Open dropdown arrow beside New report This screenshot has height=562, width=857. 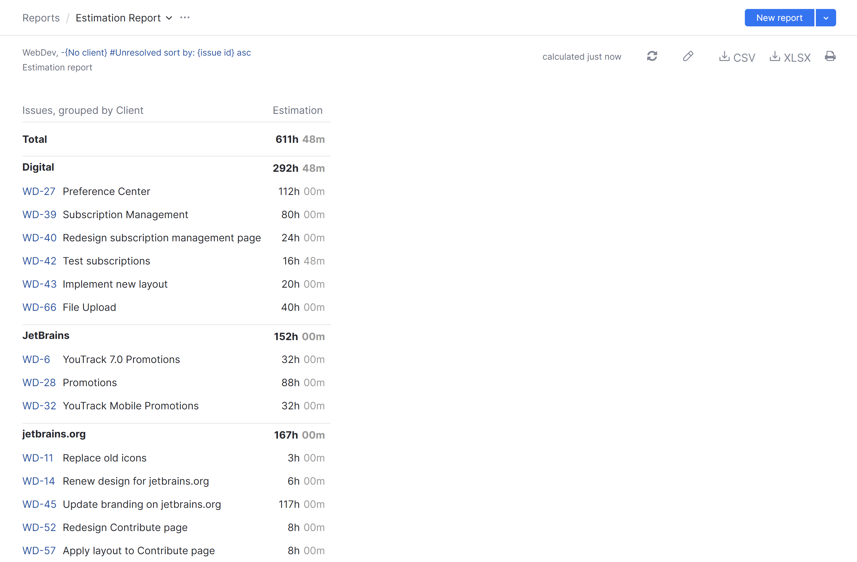pyautogui.click(x=826, y=18)
